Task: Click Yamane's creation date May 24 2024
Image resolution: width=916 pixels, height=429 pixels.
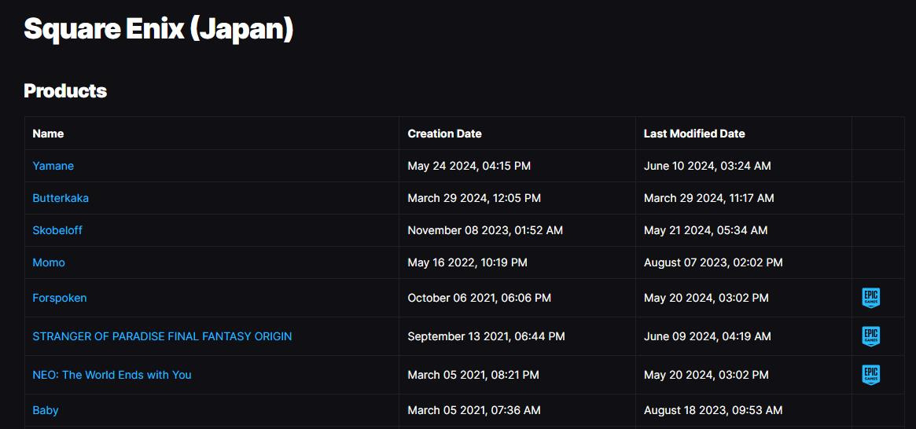Action: pos(469,166)
